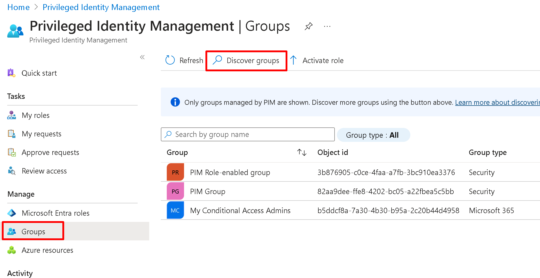Sort the Group column with the arrows

(302, 152)
